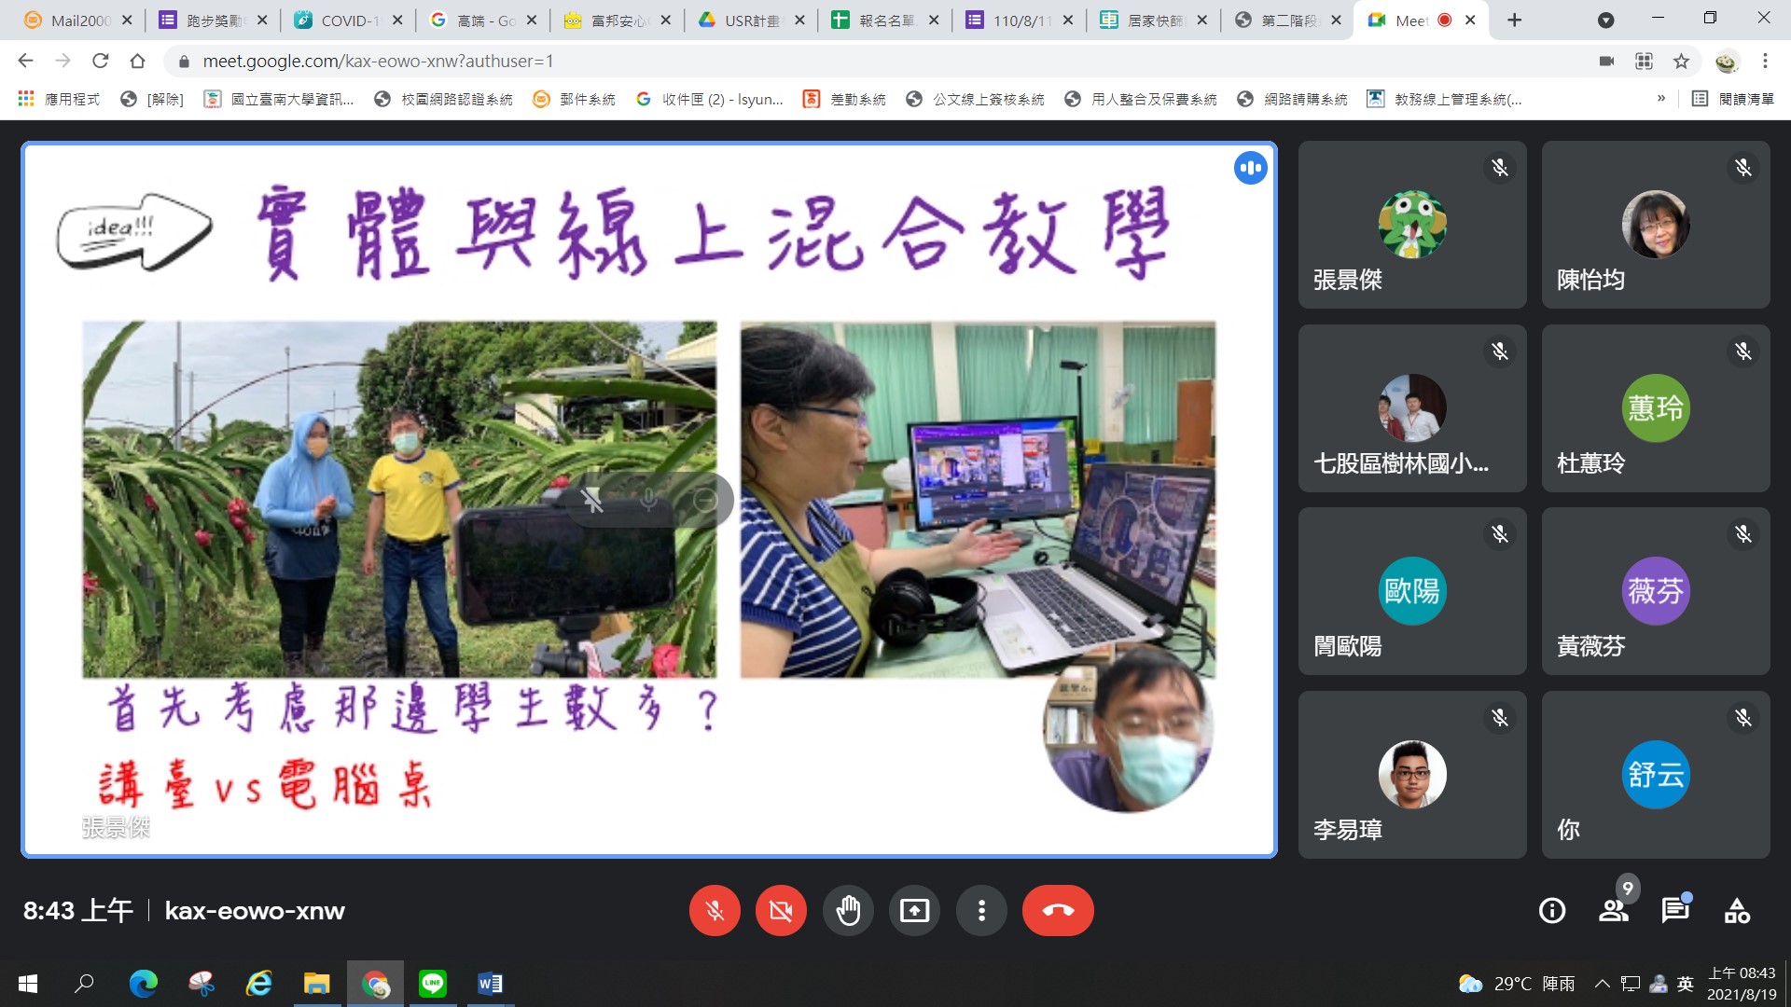Bookmark this page with the star icon

pyautogui.click(x=1681, y=61)
